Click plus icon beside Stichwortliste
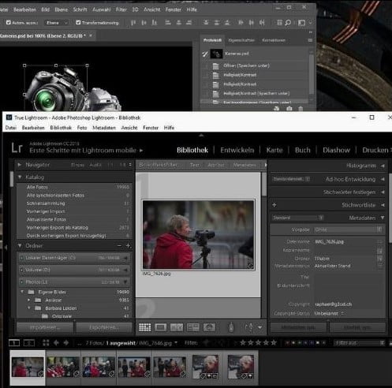 point(274,205)
